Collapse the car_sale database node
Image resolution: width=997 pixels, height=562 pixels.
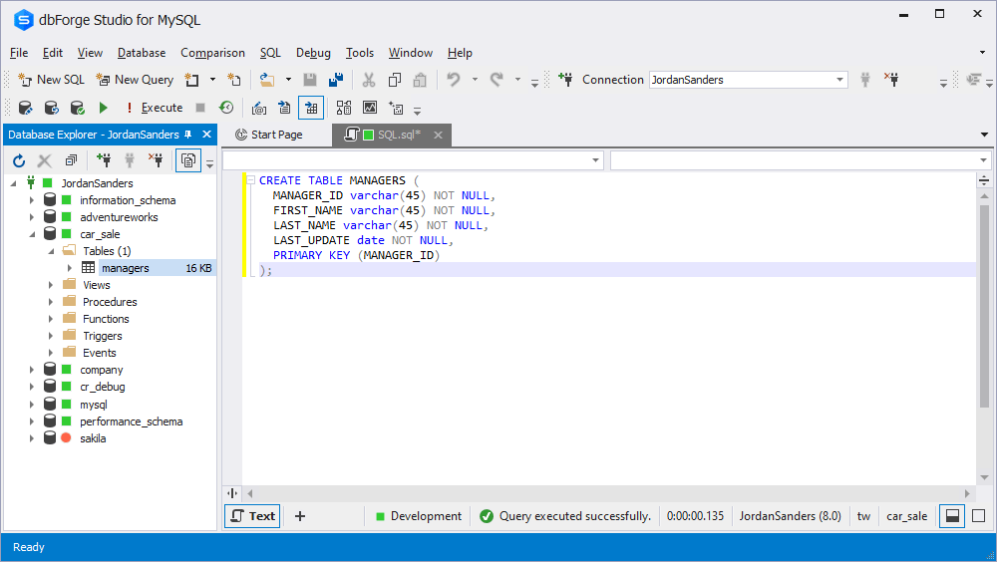click(31, 234)
